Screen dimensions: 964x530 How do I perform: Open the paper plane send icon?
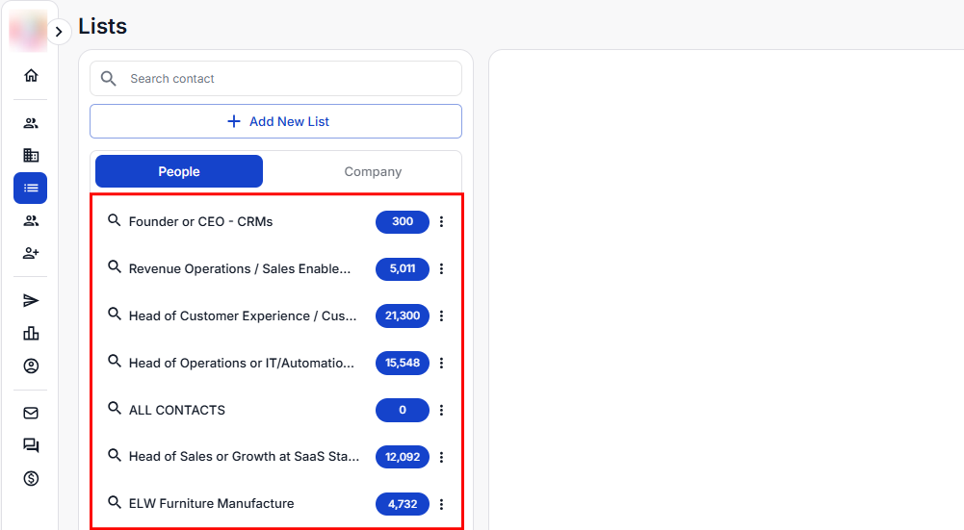[x=31, y=301]
